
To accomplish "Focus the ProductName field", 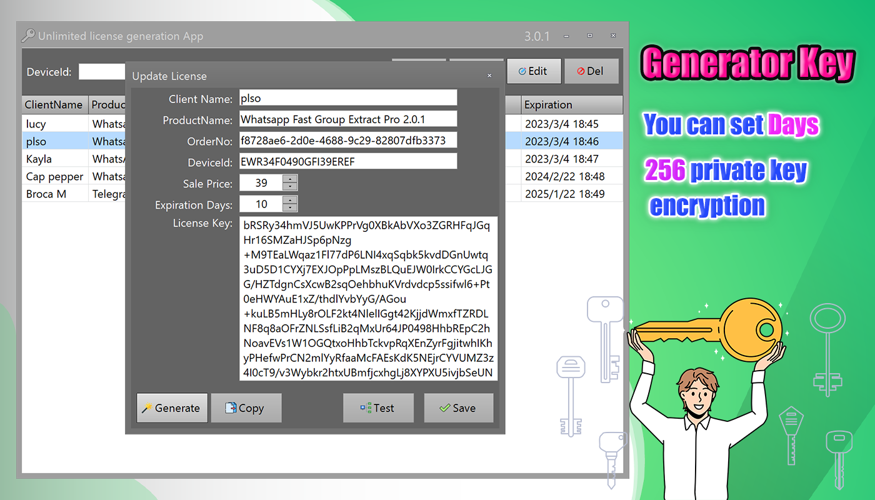I will 348,119.
